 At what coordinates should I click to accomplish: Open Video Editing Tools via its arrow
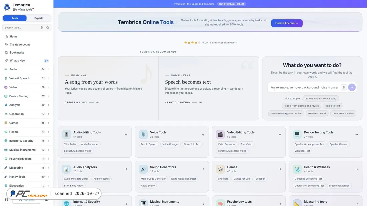point(280,134)
